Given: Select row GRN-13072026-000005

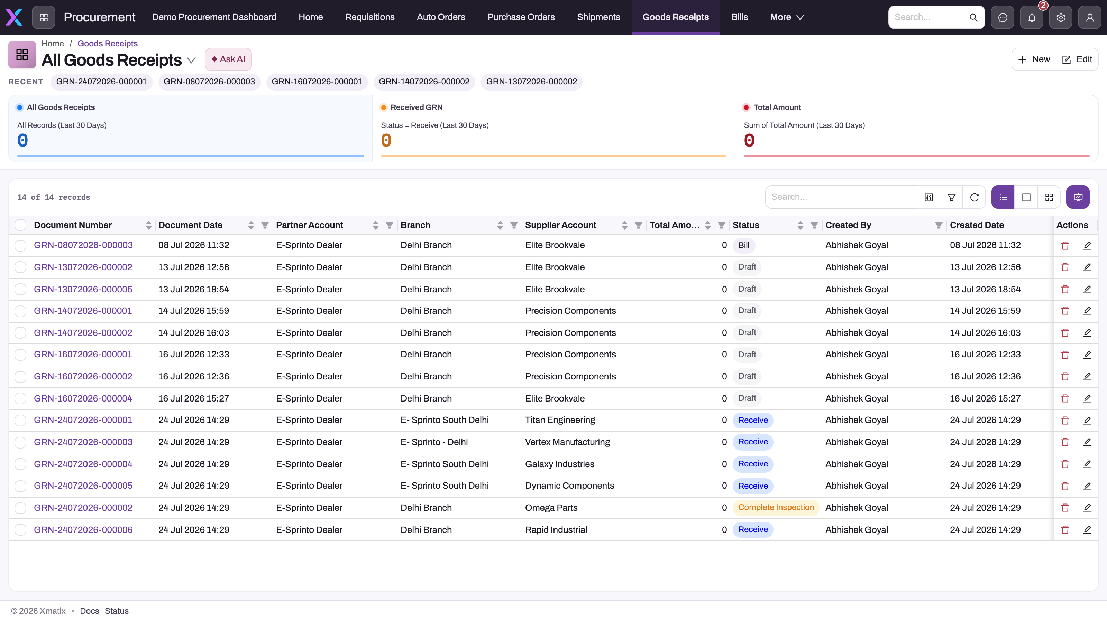Looking at the screenshot, I should pos(20,289).
